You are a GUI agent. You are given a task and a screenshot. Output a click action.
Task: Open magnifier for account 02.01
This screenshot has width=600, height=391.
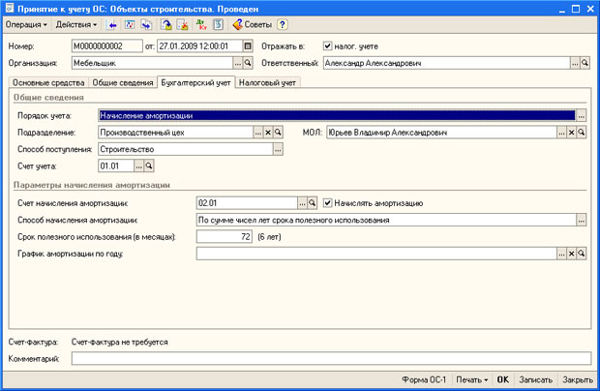312,203
